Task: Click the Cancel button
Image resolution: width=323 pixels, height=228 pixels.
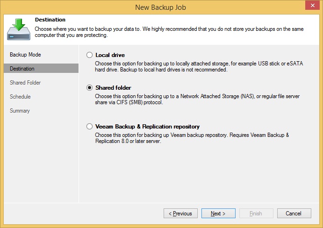Action: coord(294,214)
